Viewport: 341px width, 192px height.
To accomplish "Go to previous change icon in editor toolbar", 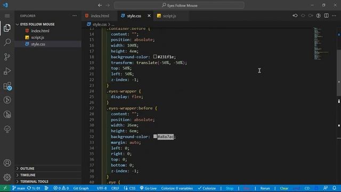I will pyautogui.click(x=295, y=15).
